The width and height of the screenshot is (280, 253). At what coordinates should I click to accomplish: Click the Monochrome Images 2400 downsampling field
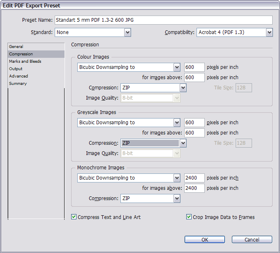point(194,178)
